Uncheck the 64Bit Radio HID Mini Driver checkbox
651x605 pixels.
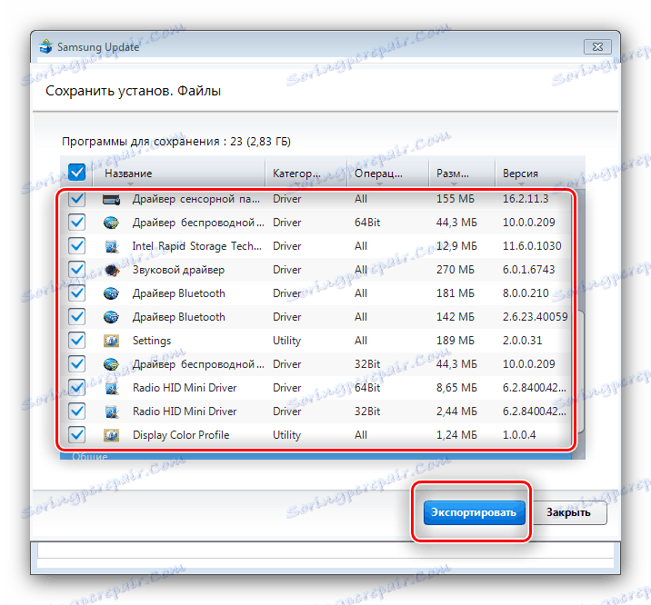tap(77, 388)
